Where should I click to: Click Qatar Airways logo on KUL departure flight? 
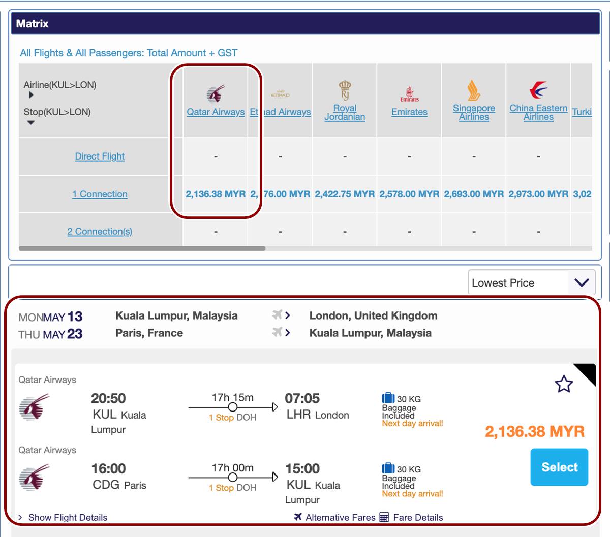click(x=34, y=407)
